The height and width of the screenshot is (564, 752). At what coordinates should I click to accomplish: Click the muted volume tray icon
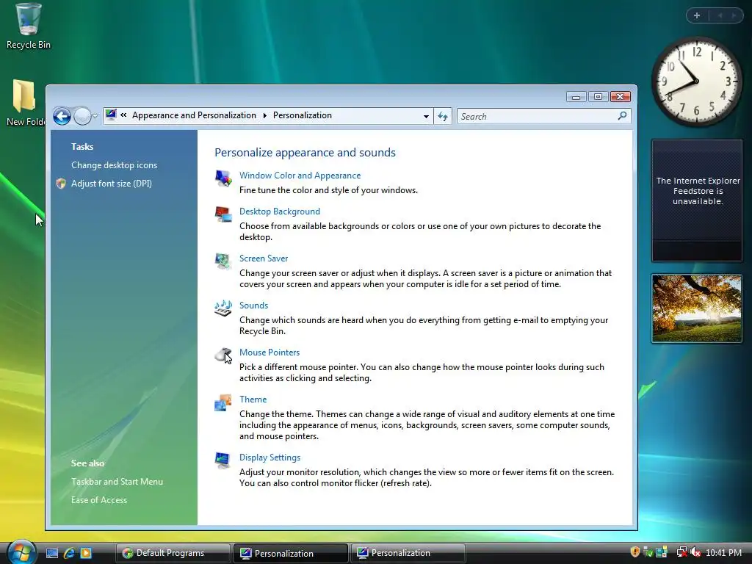(x=695, y=552)
